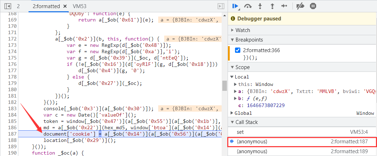Image resolution: width=377 pixels, height=156 pixels.
Task: Open the tab labeled 2
Action: pos(18,6)
